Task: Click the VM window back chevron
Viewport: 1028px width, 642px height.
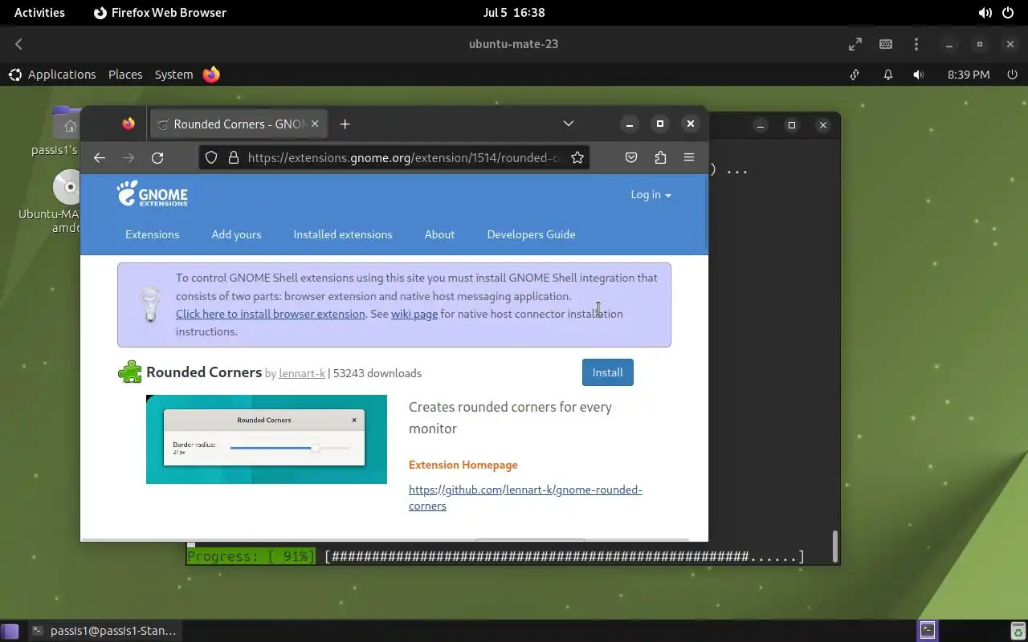Action: pyautogui.click(x=18, y=44)
